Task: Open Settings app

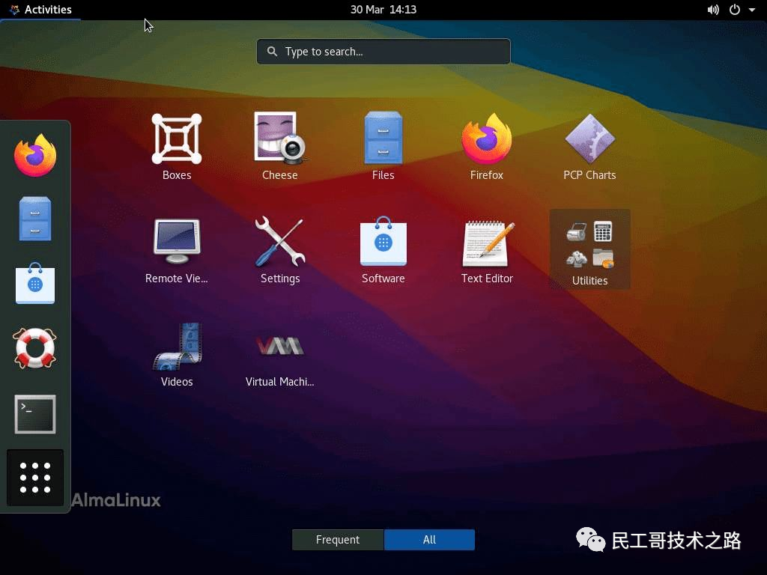Action: click(280, 250)
